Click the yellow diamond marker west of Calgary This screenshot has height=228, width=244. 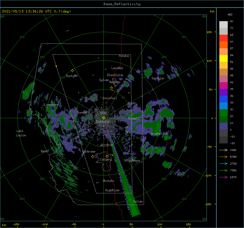93,156
